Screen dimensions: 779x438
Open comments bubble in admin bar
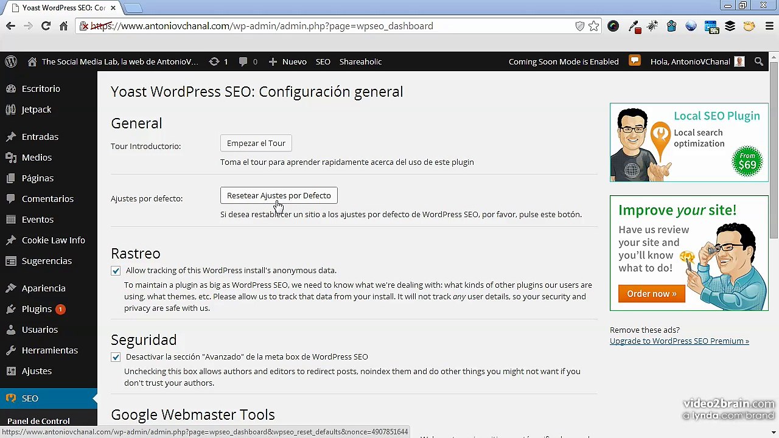(x=248, y=61)
